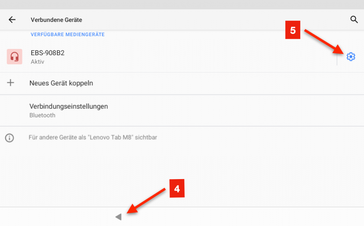Tap the info circle icon

click(x=10, y=138)
